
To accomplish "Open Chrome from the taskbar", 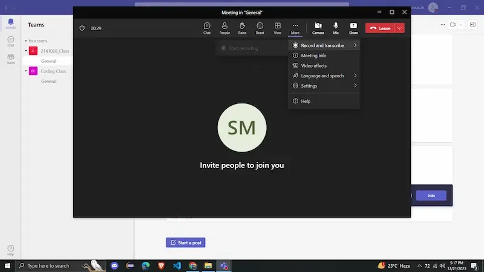I will 192,265.
